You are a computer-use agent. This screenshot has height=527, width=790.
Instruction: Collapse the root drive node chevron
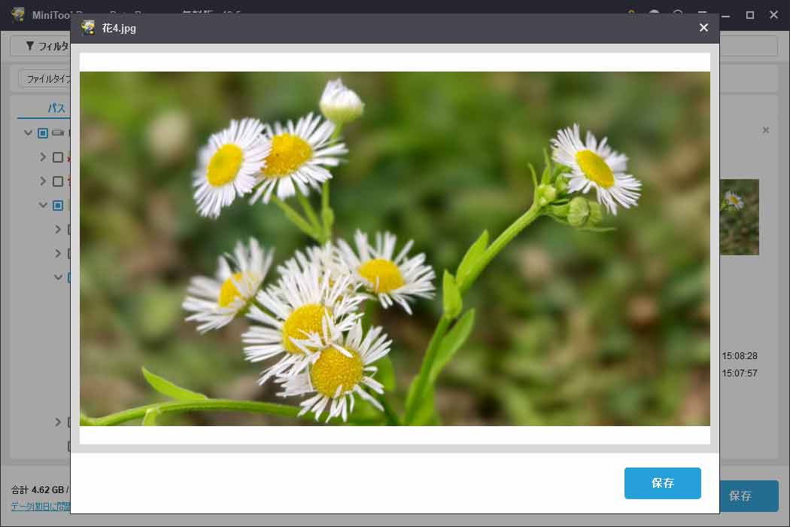[x=29, y=133]
